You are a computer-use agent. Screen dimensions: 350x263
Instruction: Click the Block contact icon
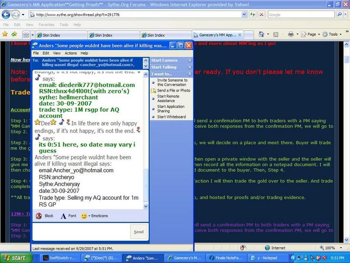(x=39, y=216)
